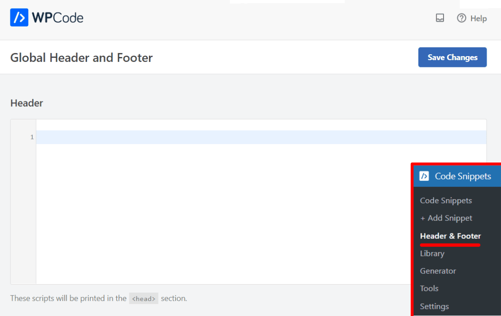
Task: Click the Help question mark icon
Action: [462, 18]
